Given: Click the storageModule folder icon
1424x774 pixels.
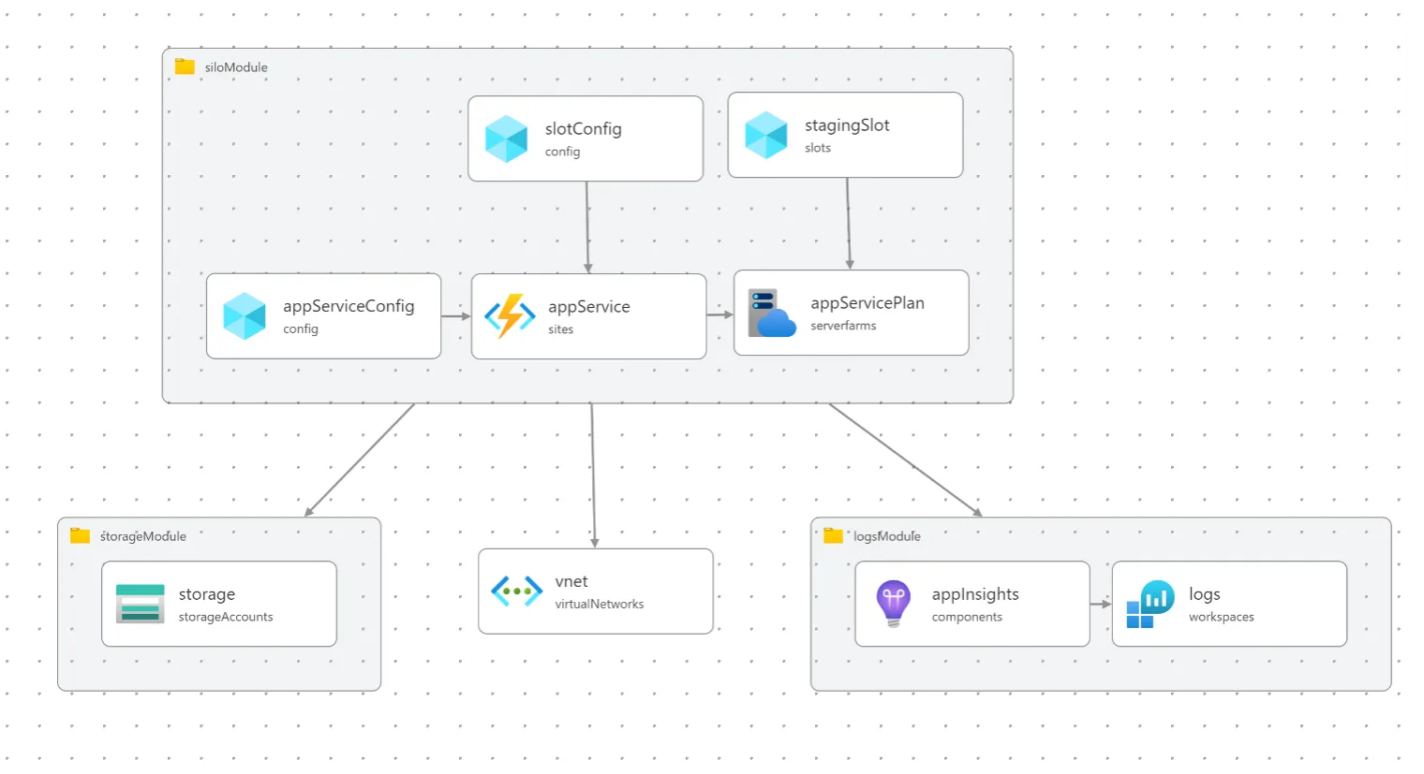Looking at the screenshot, I should click(80, 535).
